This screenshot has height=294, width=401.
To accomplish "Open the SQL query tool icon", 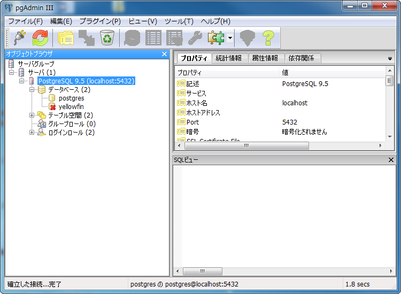I will click(132, 38).
